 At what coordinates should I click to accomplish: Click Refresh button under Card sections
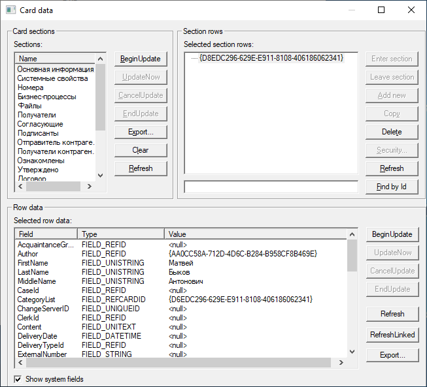click(140, 168)
